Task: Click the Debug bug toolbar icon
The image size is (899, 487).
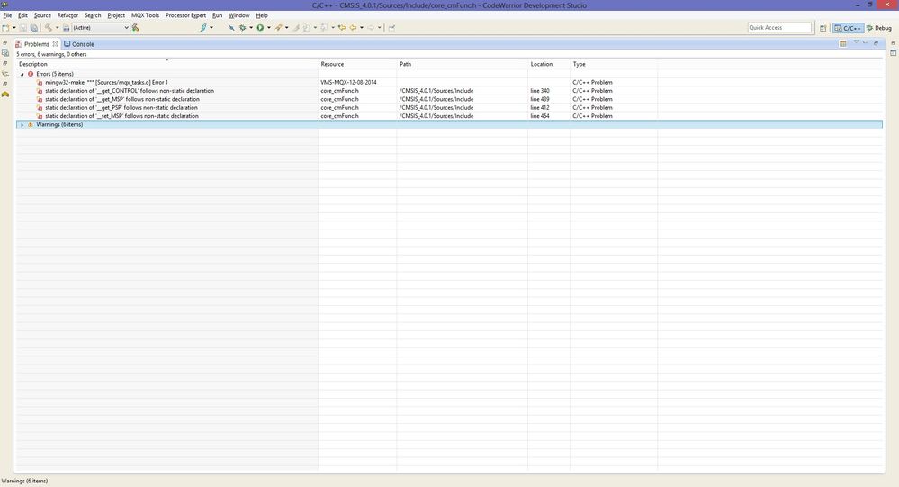Action: click(x=243, y=28)
